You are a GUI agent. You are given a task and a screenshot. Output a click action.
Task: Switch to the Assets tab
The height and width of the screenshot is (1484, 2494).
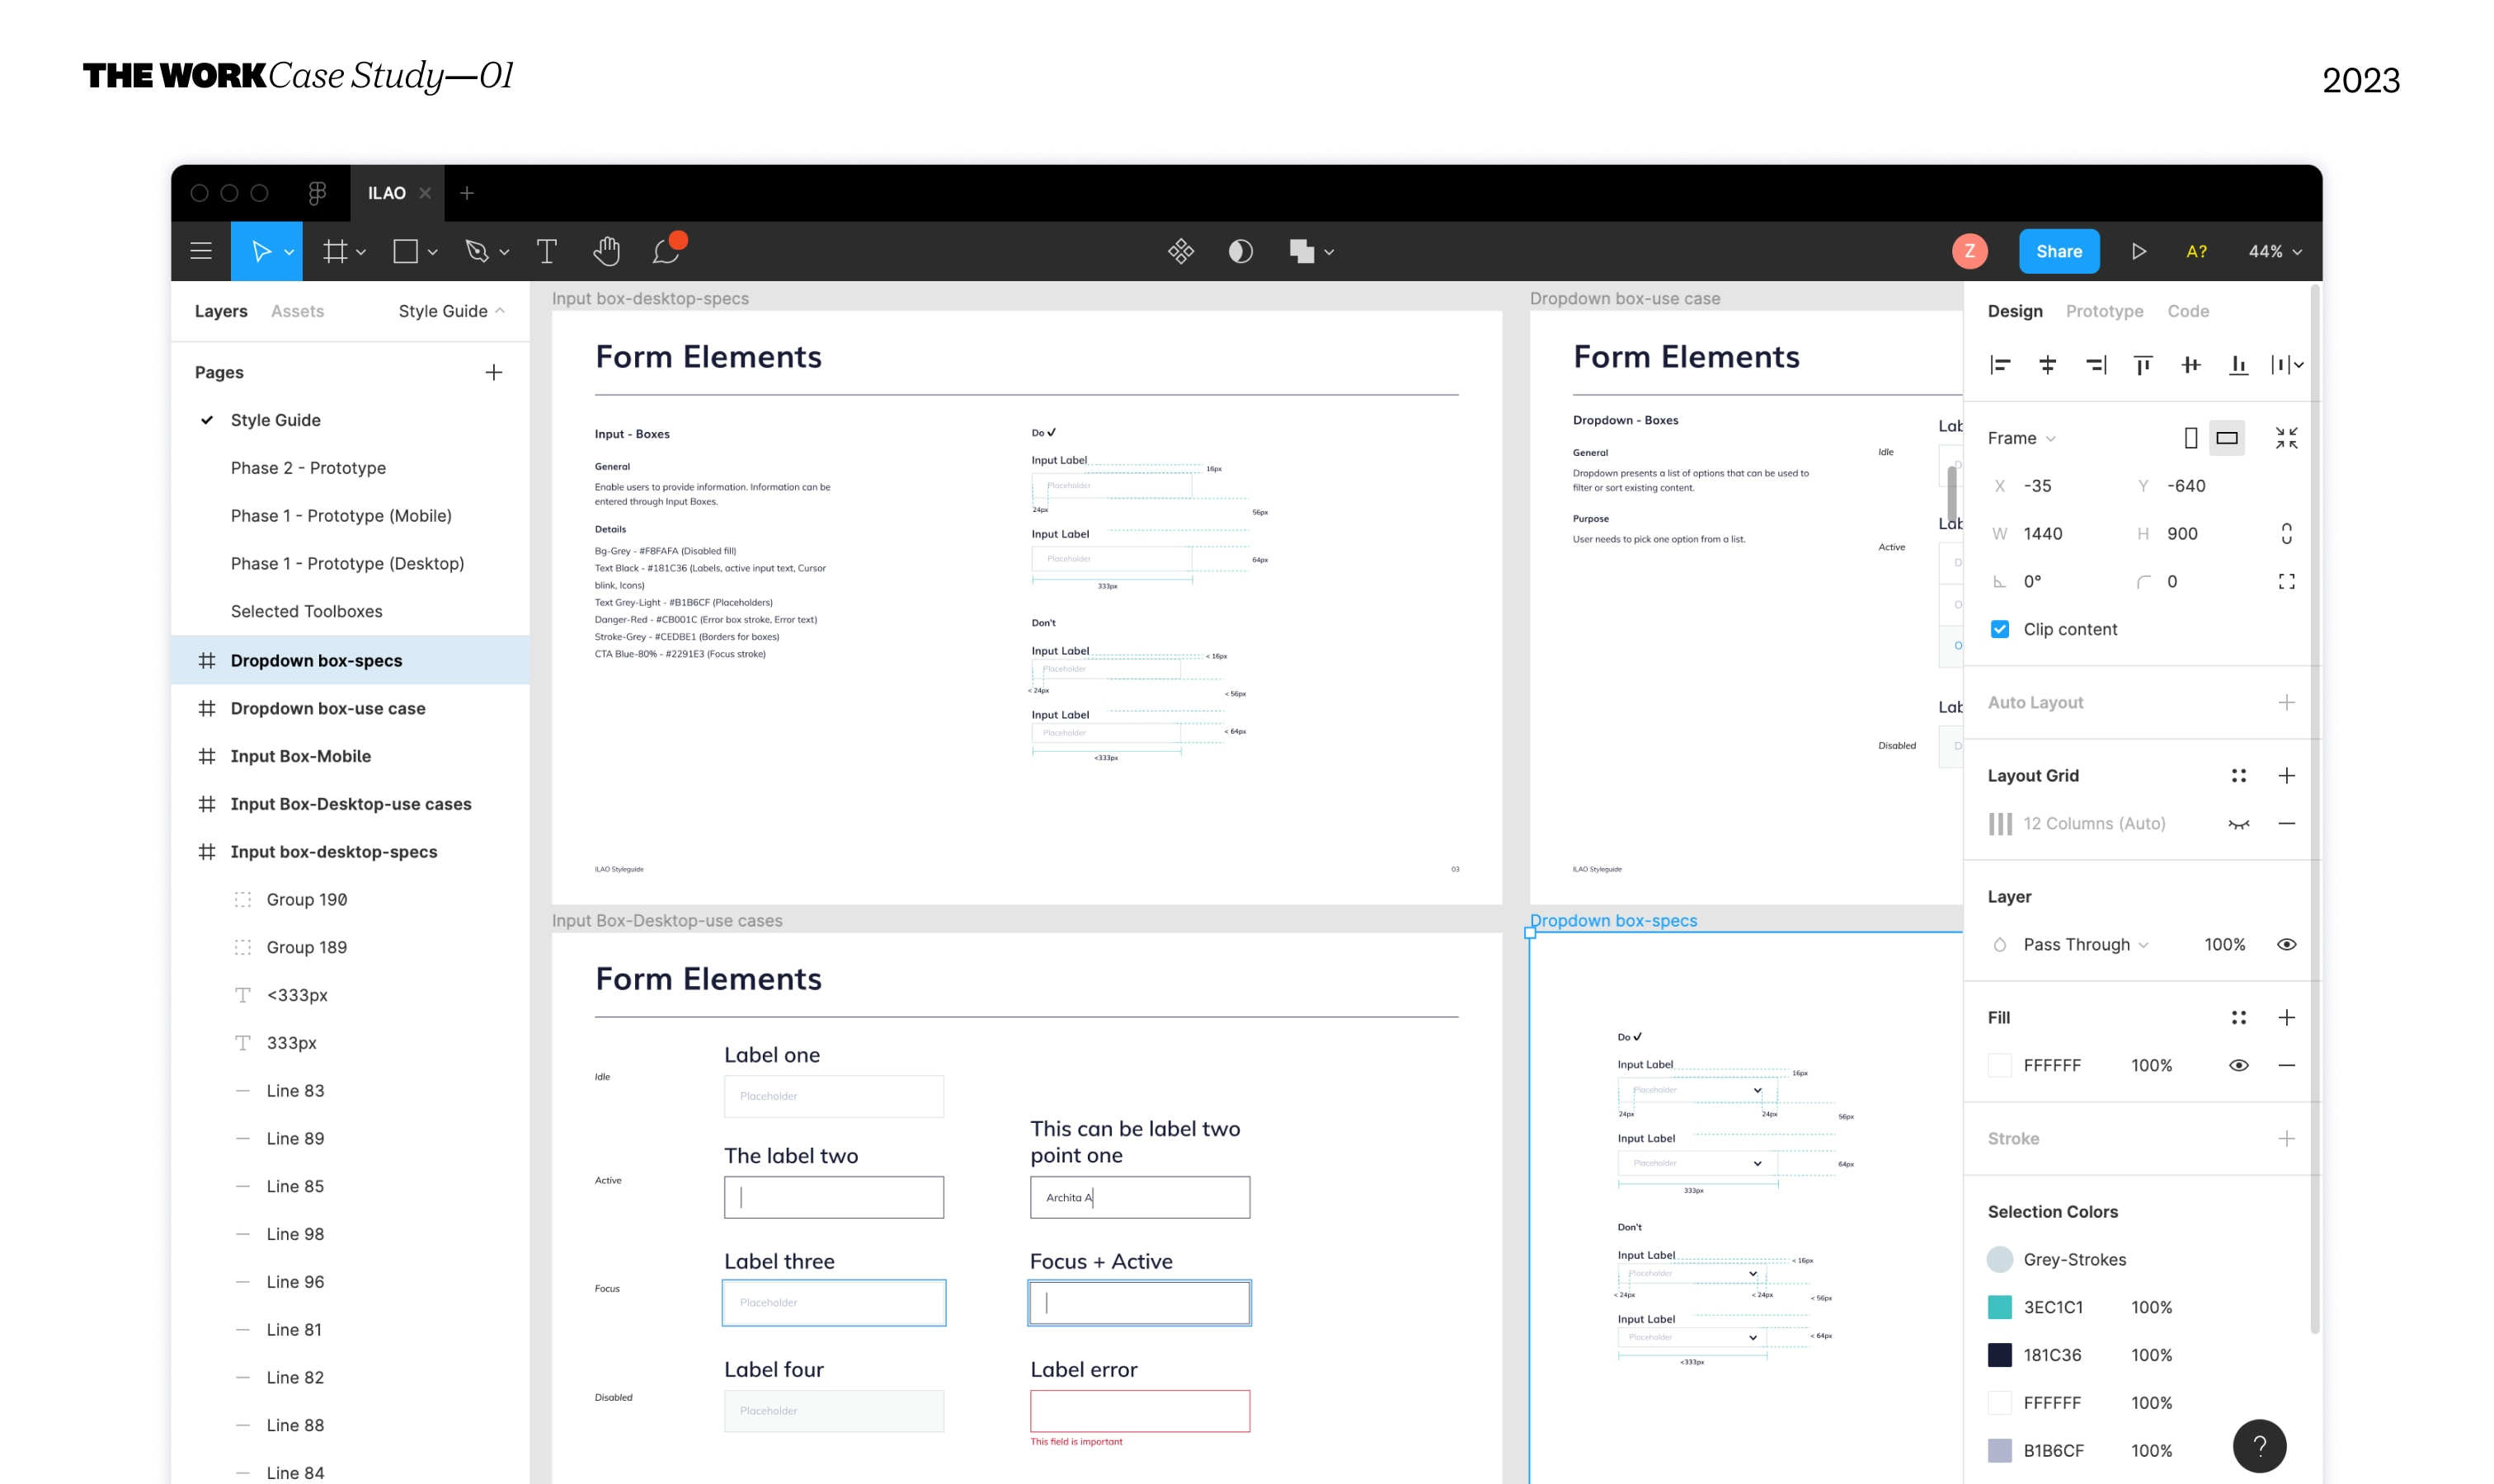pos(297,311)
